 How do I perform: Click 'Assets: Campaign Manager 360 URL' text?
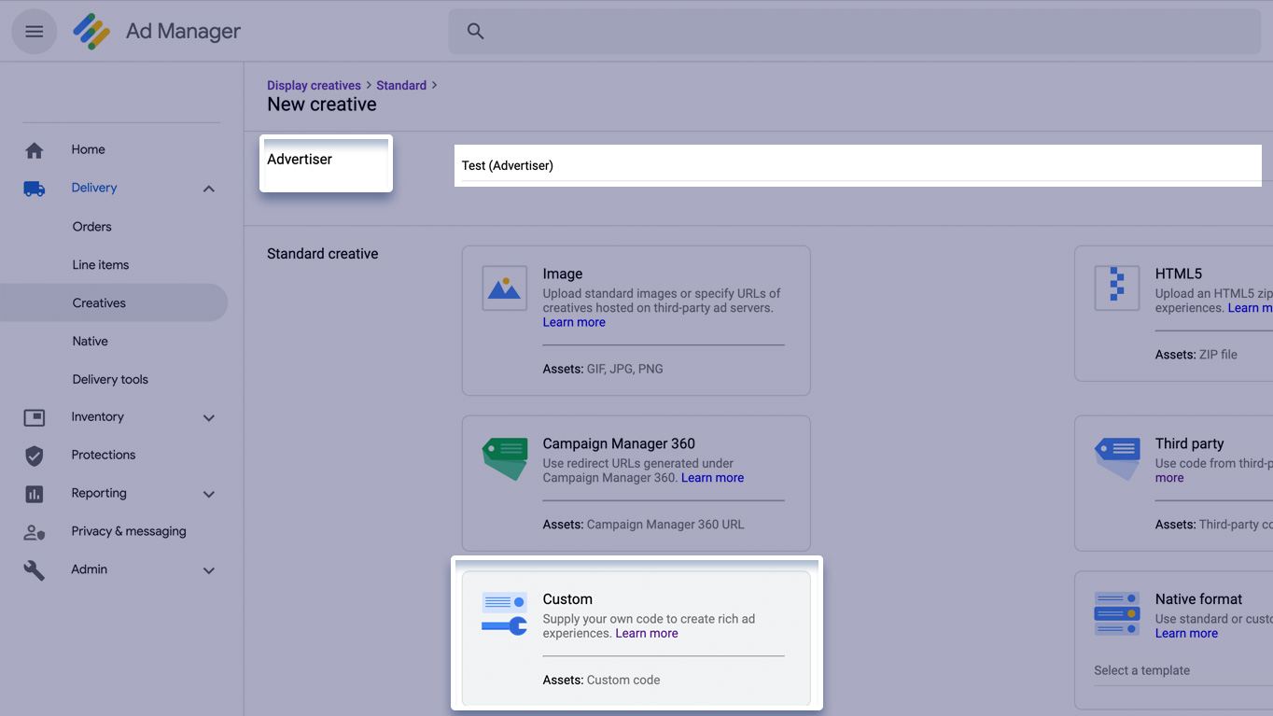click(x=644, y=525)
